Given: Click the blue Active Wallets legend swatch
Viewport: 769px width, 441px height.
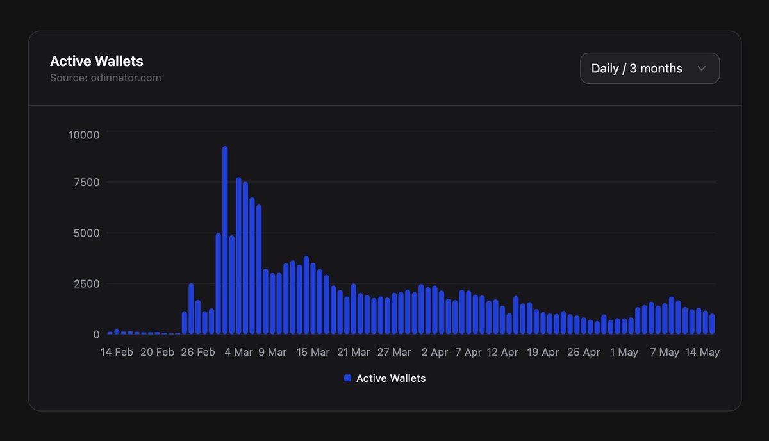Looking at the screenshot, I should pos(347,378).
